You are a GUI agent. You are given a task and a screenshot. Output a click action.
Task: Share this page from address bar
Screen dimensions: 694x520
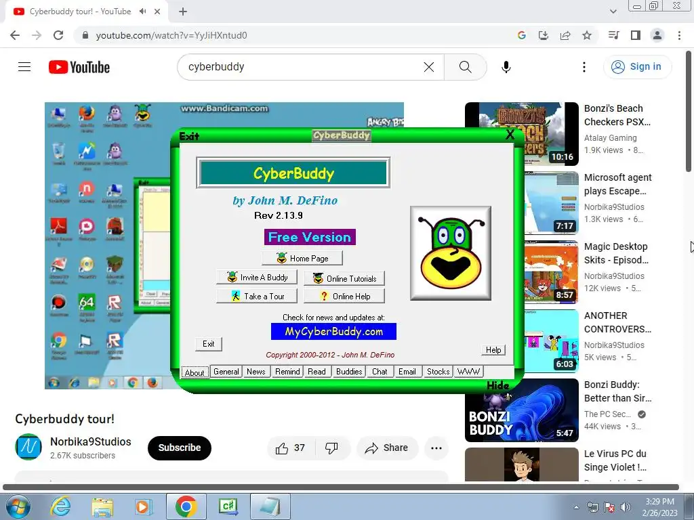565,35
